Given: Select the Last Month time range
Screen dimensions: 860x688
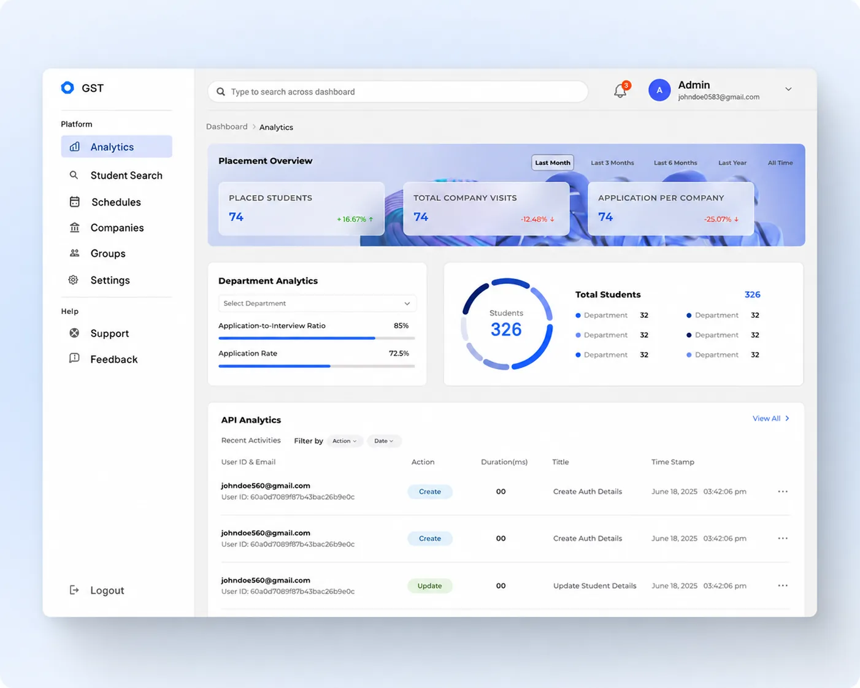Looking at the screenshot, I should click(553, 162).
